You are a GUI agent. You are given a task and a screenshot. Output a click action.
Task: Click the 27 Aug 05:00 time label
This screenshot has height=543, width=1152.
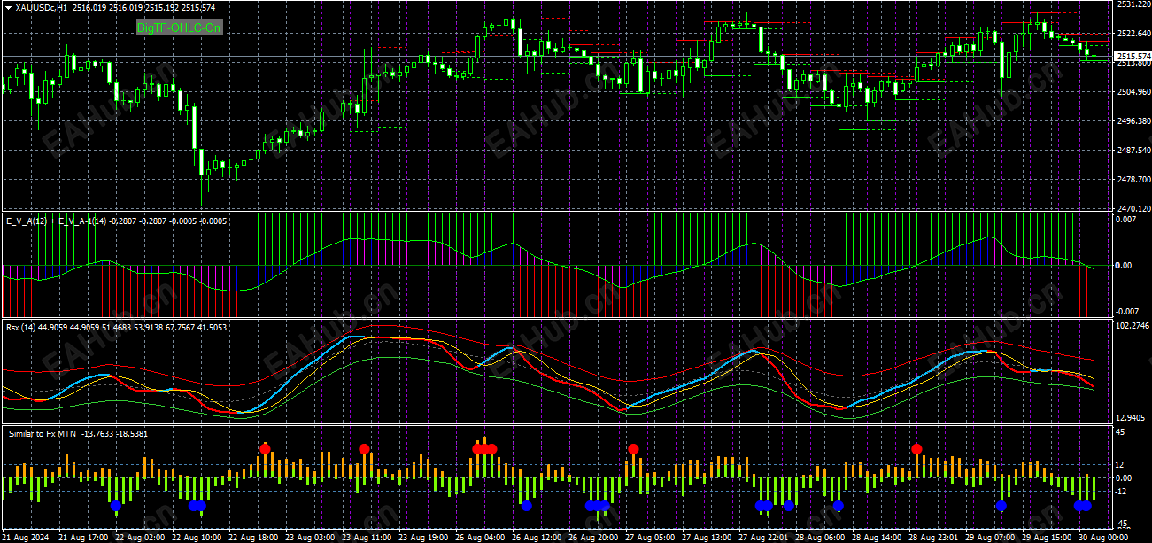(650, 538)
